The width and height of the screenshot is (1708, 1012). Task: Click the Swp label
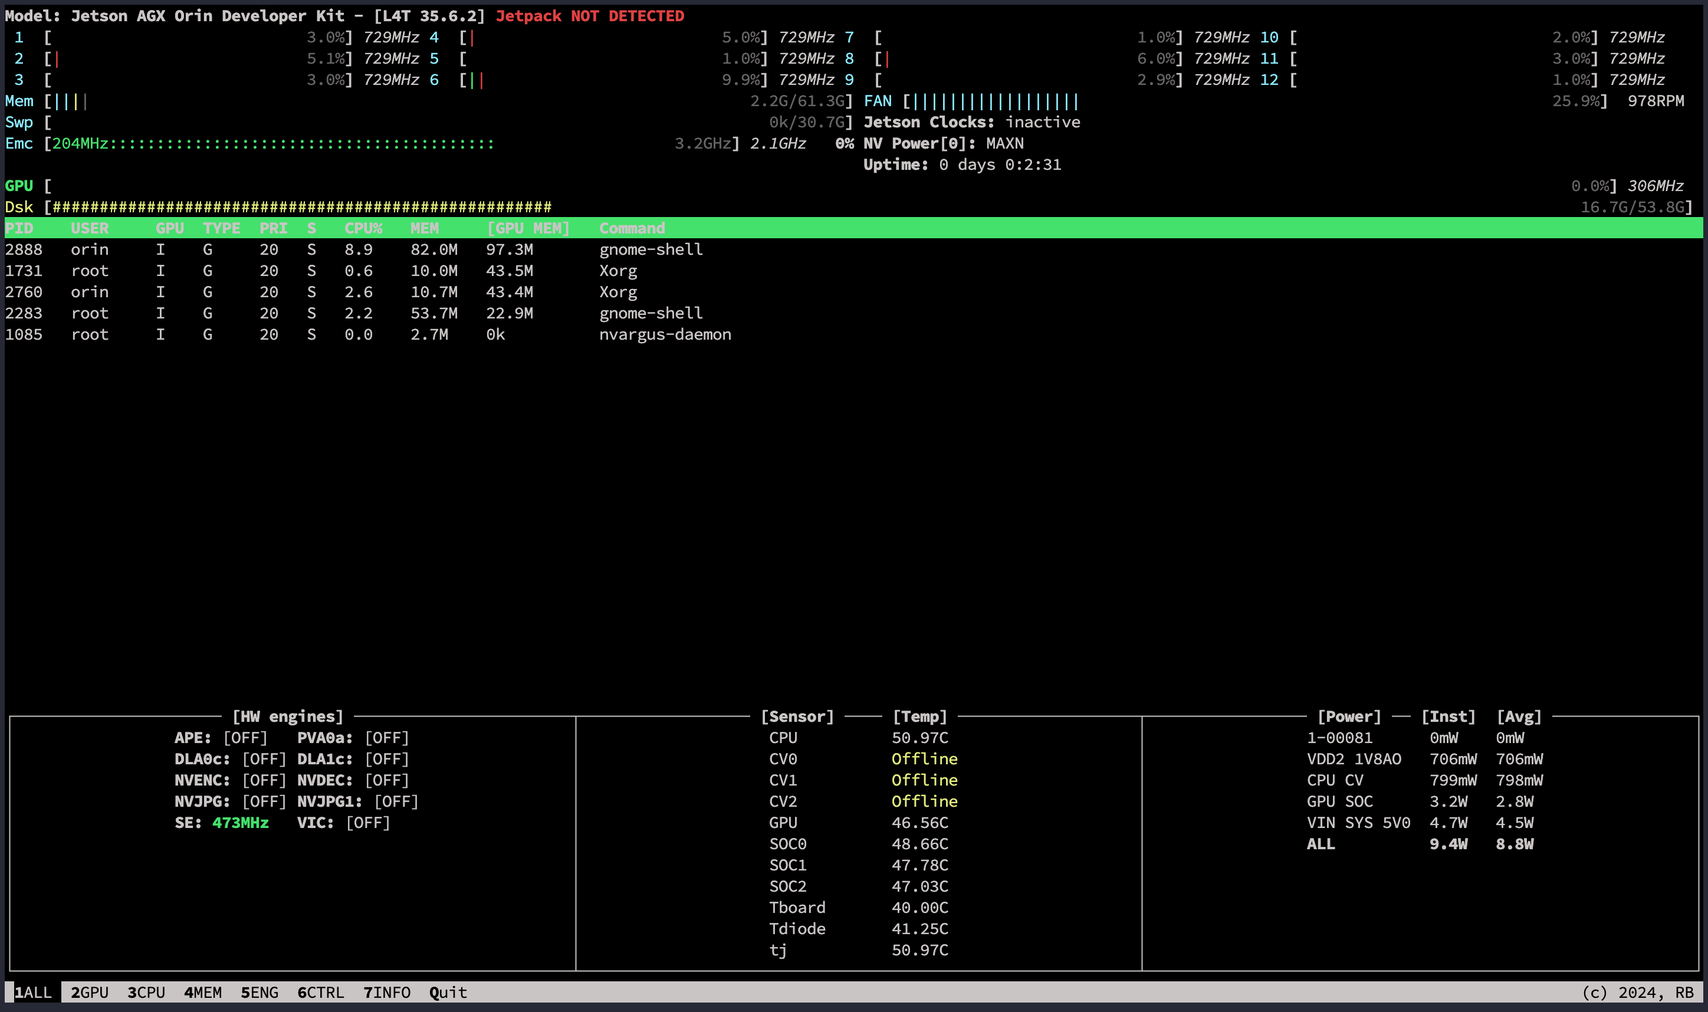pyautogui.click(x=19, y=122)
